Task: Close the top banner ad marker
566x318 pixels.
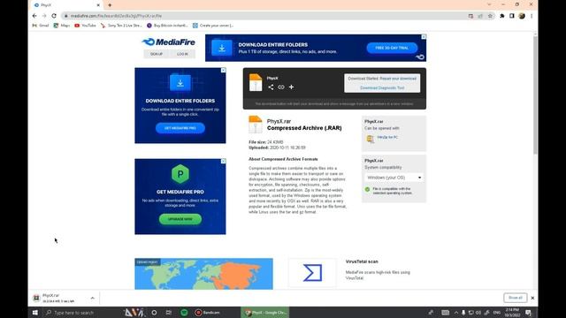Action: pyautogui.click(x=424, y=37)
